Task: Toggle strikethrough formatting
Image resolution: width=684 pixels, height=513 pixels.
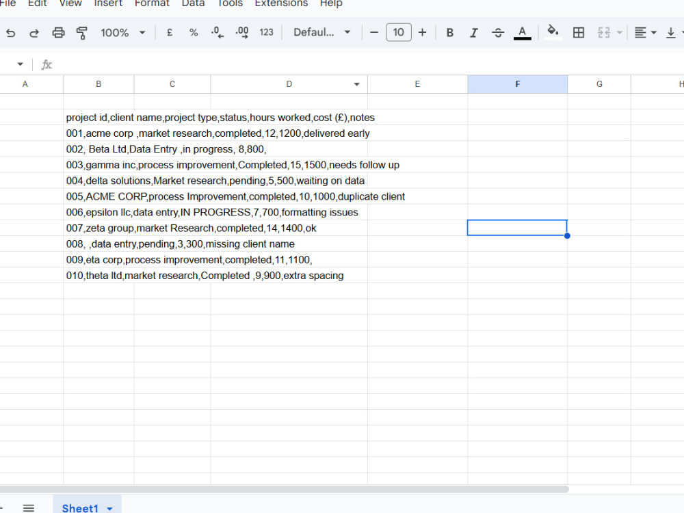Action: pos(498,33)
